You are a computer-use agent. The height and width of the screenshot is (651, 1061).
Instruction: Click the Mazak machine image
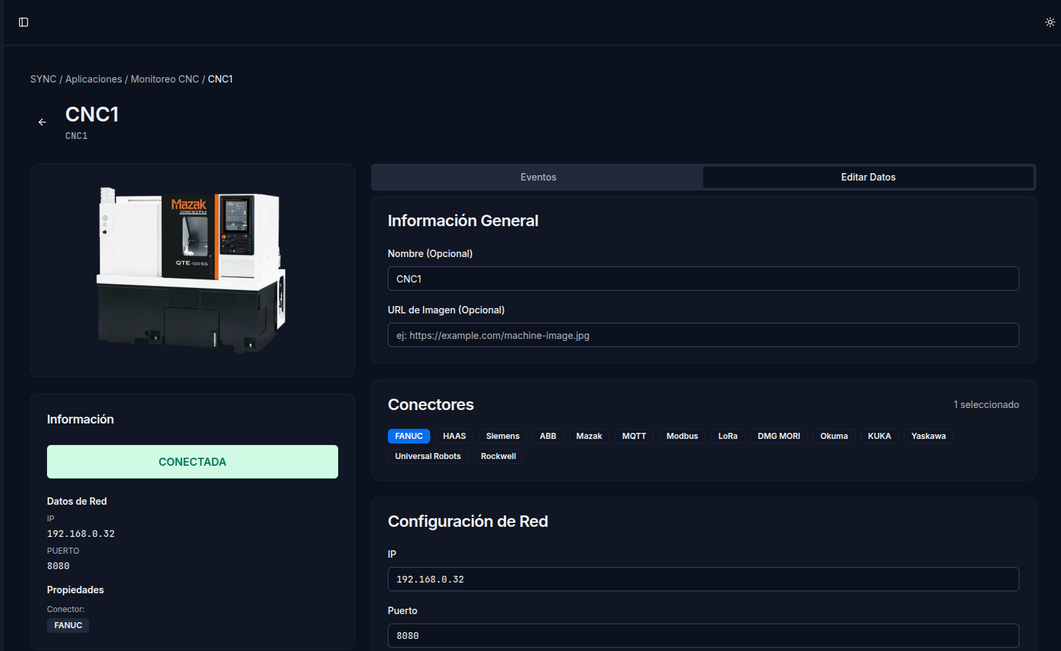(x=193, y=270)
